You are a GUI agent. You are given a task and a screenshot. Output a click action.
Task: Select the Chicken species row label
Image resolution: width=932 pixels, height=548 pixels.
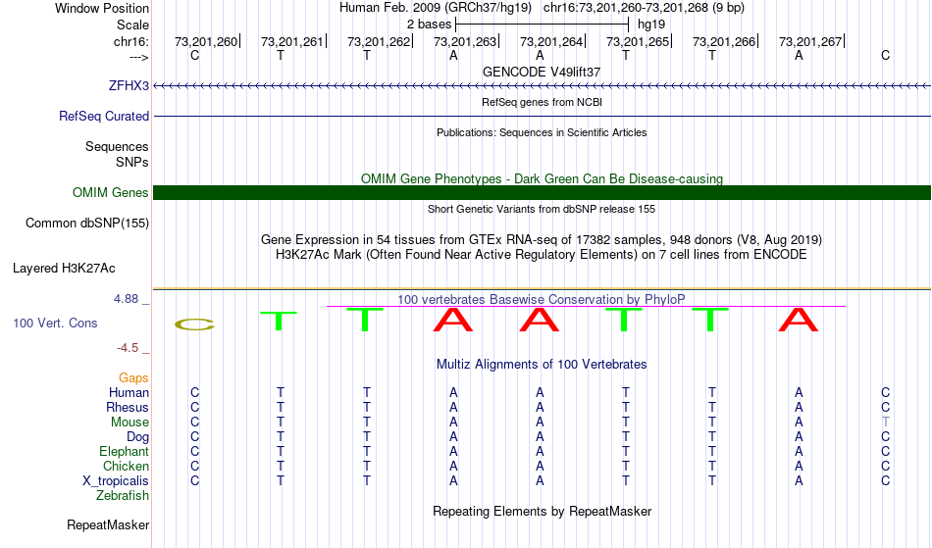tap(126, 466)
